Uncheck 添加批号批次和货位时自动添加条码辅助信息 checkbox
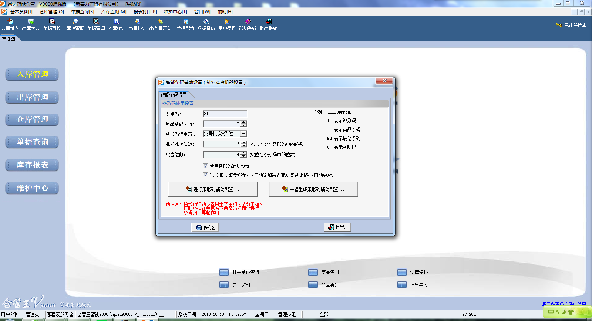 tap(206, 175)
